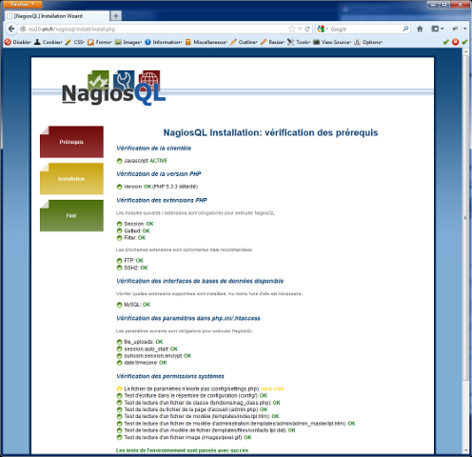Image resolution: width=472 pixels, height=457 pixels.
Task: Click heading 'Vérification de la version PHP'
Action: pyautogui.click(x=159, y=174)
